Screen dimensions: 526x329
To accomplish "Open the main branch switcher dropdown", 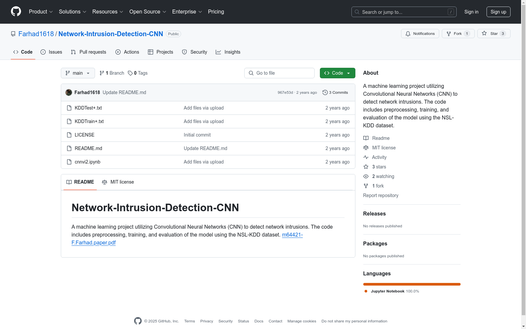I will click(x=78, y=73).
